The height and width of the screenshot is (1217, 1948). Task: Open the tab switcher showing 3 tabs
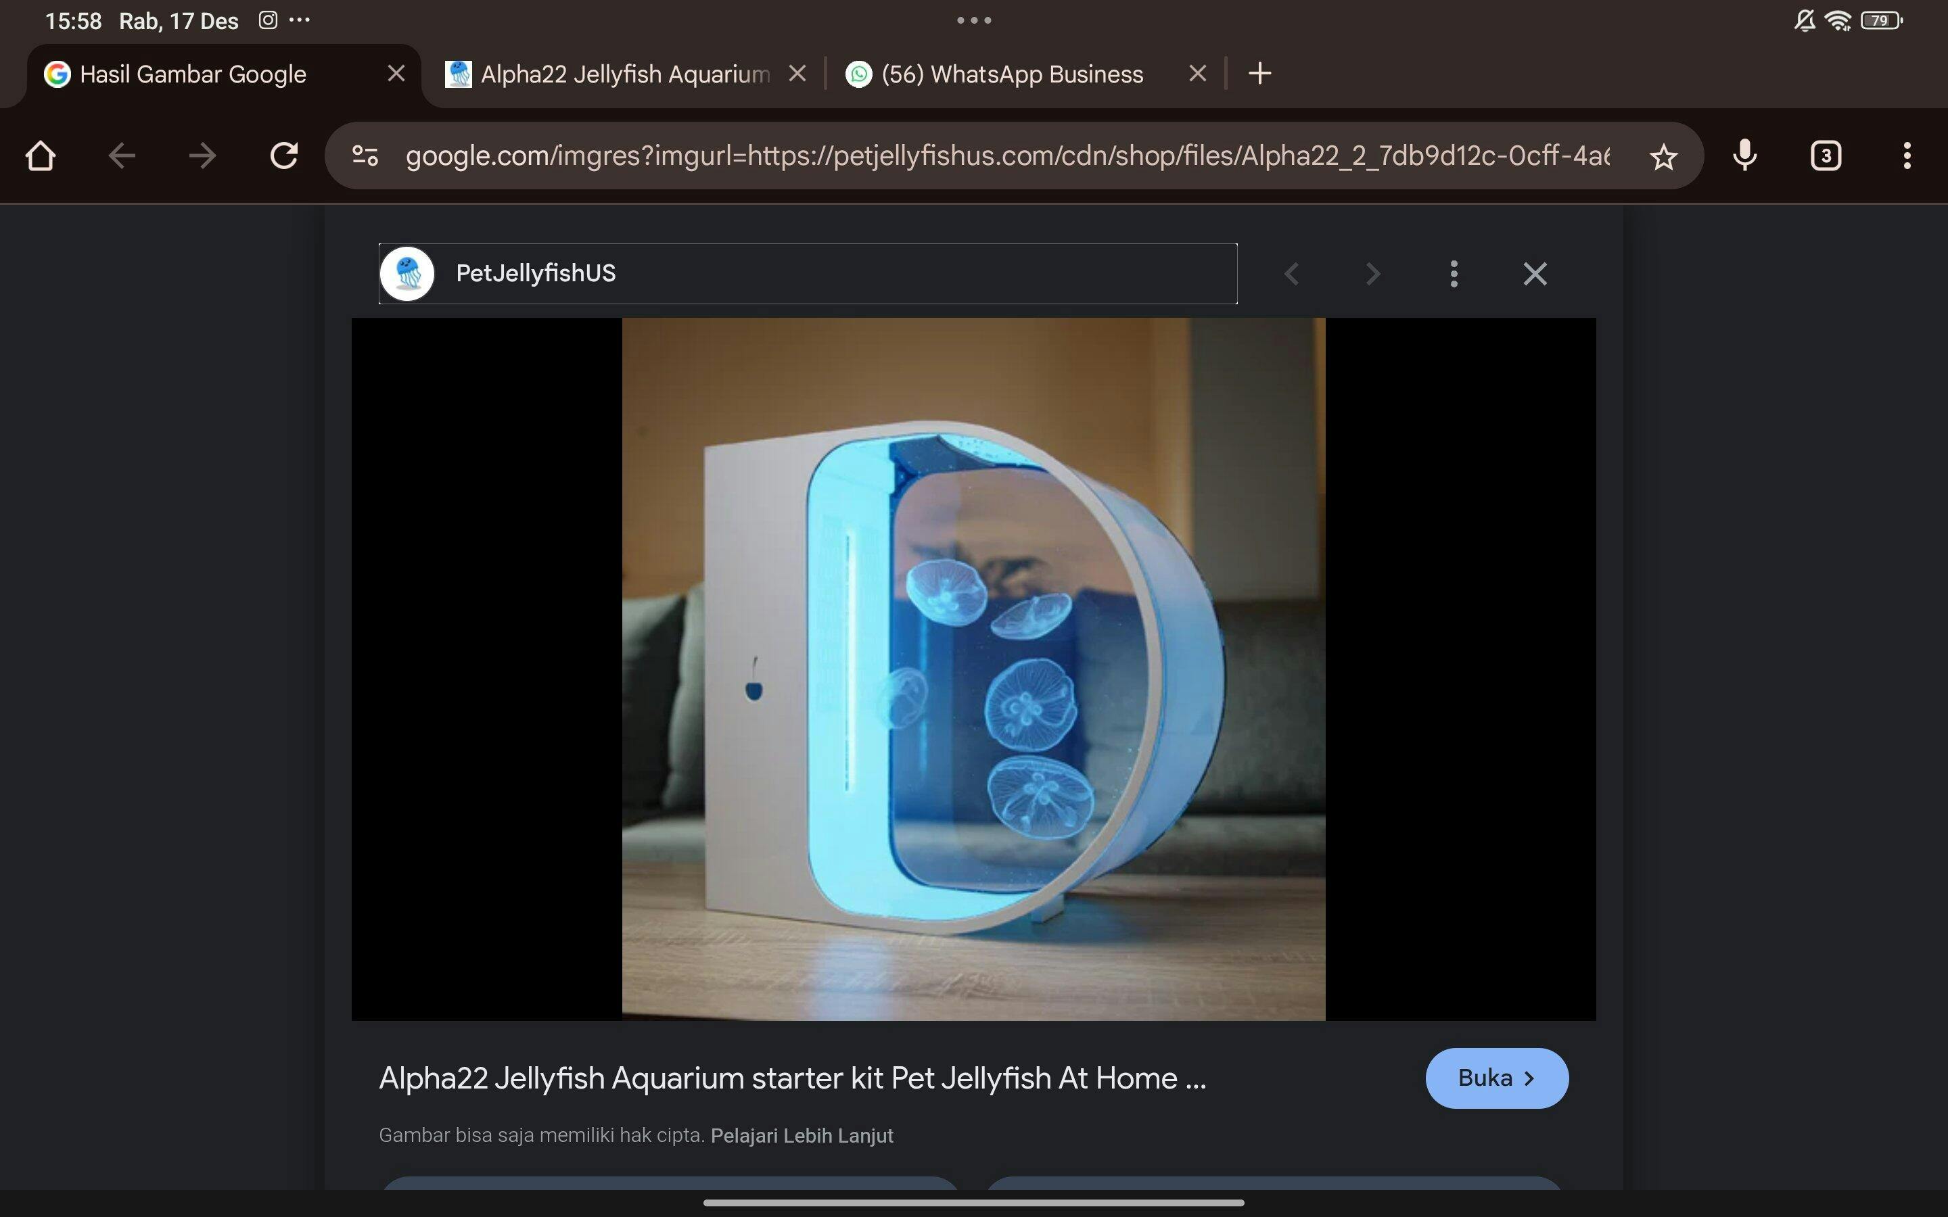click(x=1826, y=156)
